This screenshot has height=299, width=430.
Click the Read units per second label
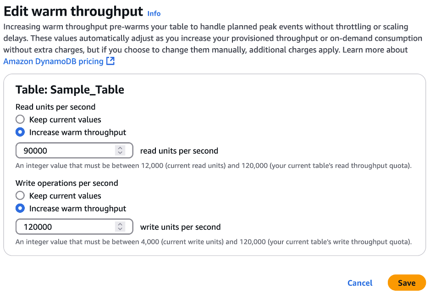tap(55, 107)
